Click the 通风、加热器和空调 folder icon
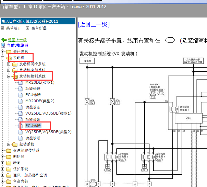 pos(9,175)
